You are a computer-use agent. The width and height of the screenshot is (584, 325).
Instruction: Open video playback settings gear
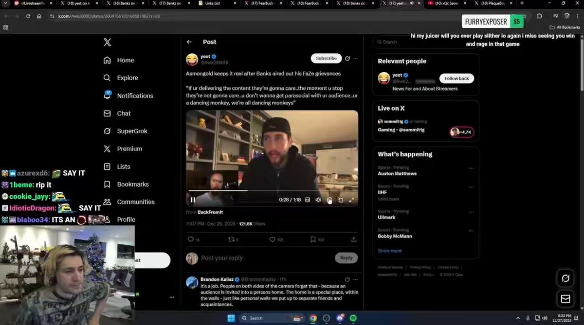pos(329,200)
